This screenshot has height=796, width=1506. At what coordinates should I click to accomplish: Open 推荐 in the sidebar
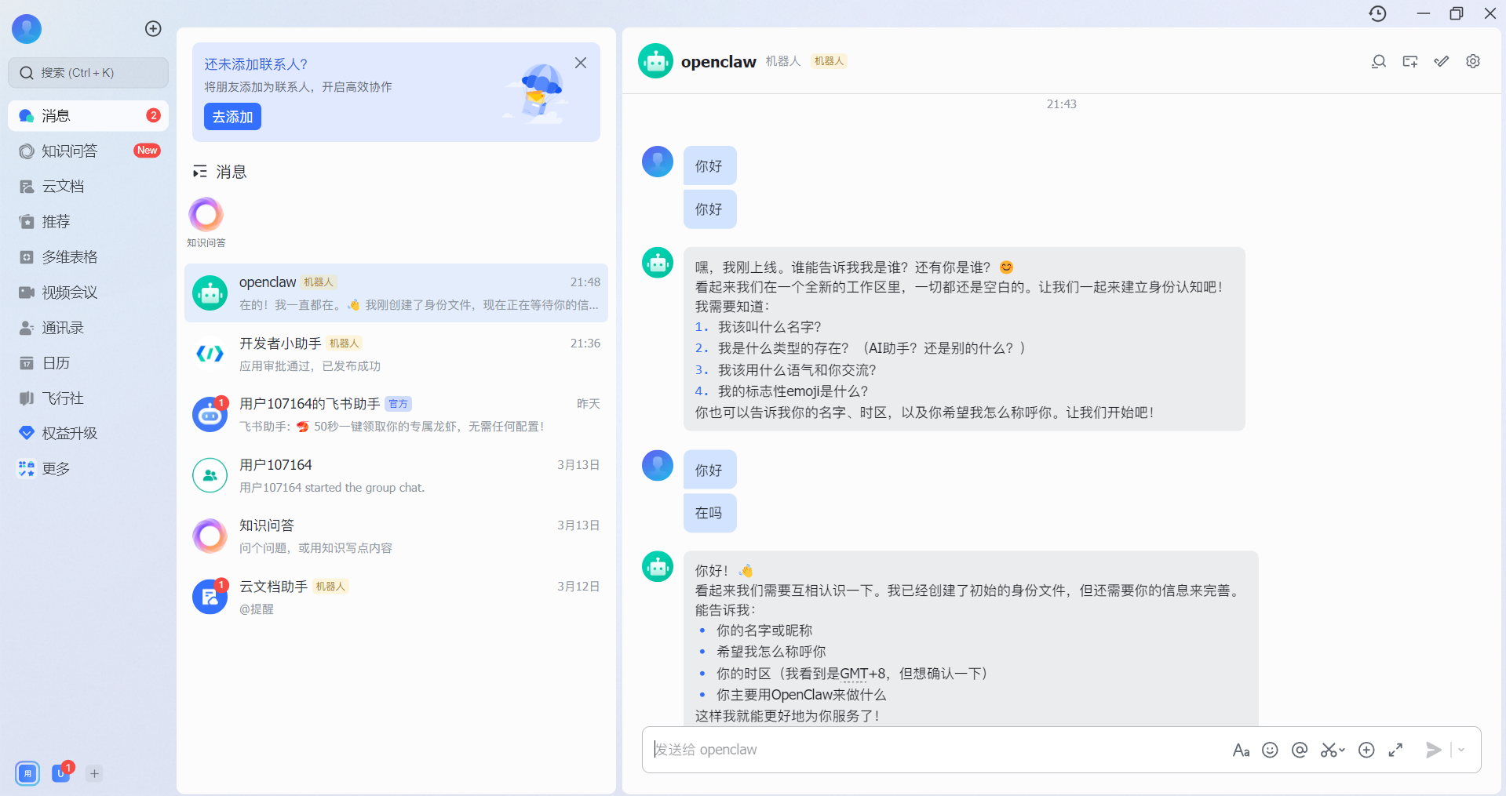[x=89, y=222]
